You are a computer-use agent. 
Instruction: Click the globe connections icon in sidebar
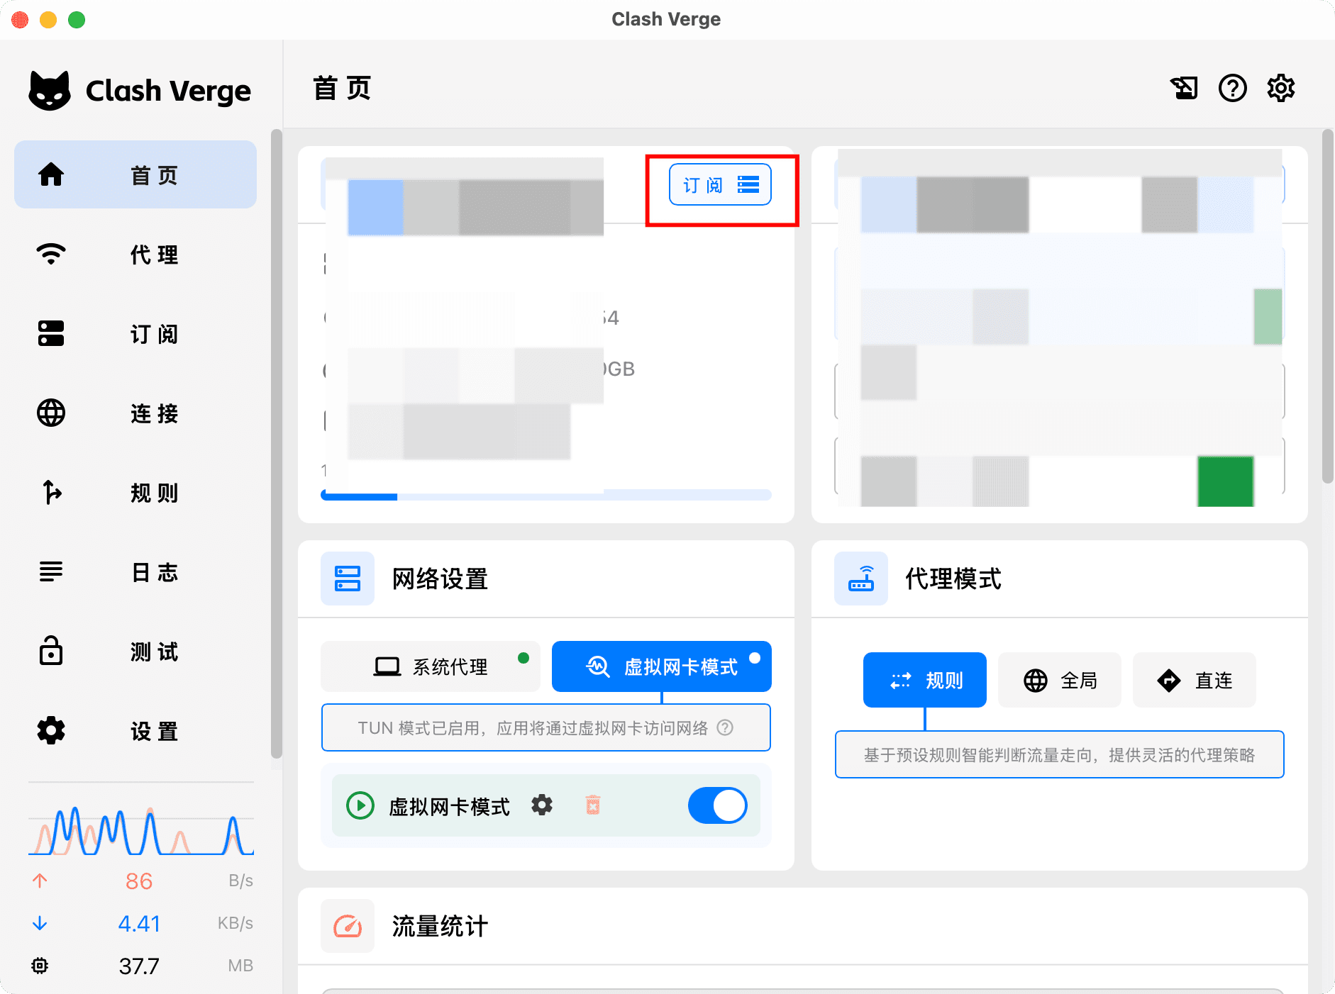click(x=51, y=413)
